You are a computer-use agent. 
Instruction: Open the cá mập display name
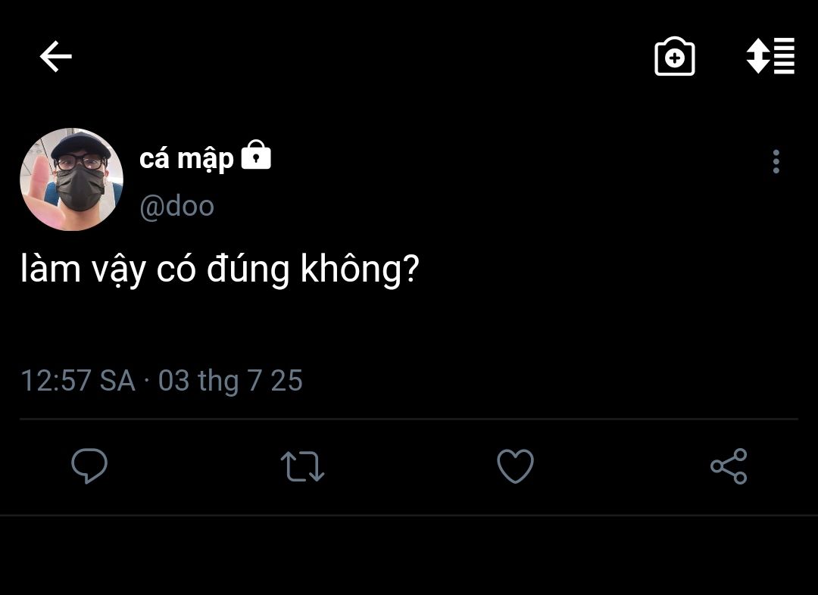[186, 158]
